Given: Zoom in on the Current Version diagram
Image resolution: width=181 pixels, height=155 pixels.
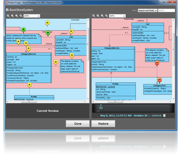Looking at the screenshot, I should [x=8, y=16].
